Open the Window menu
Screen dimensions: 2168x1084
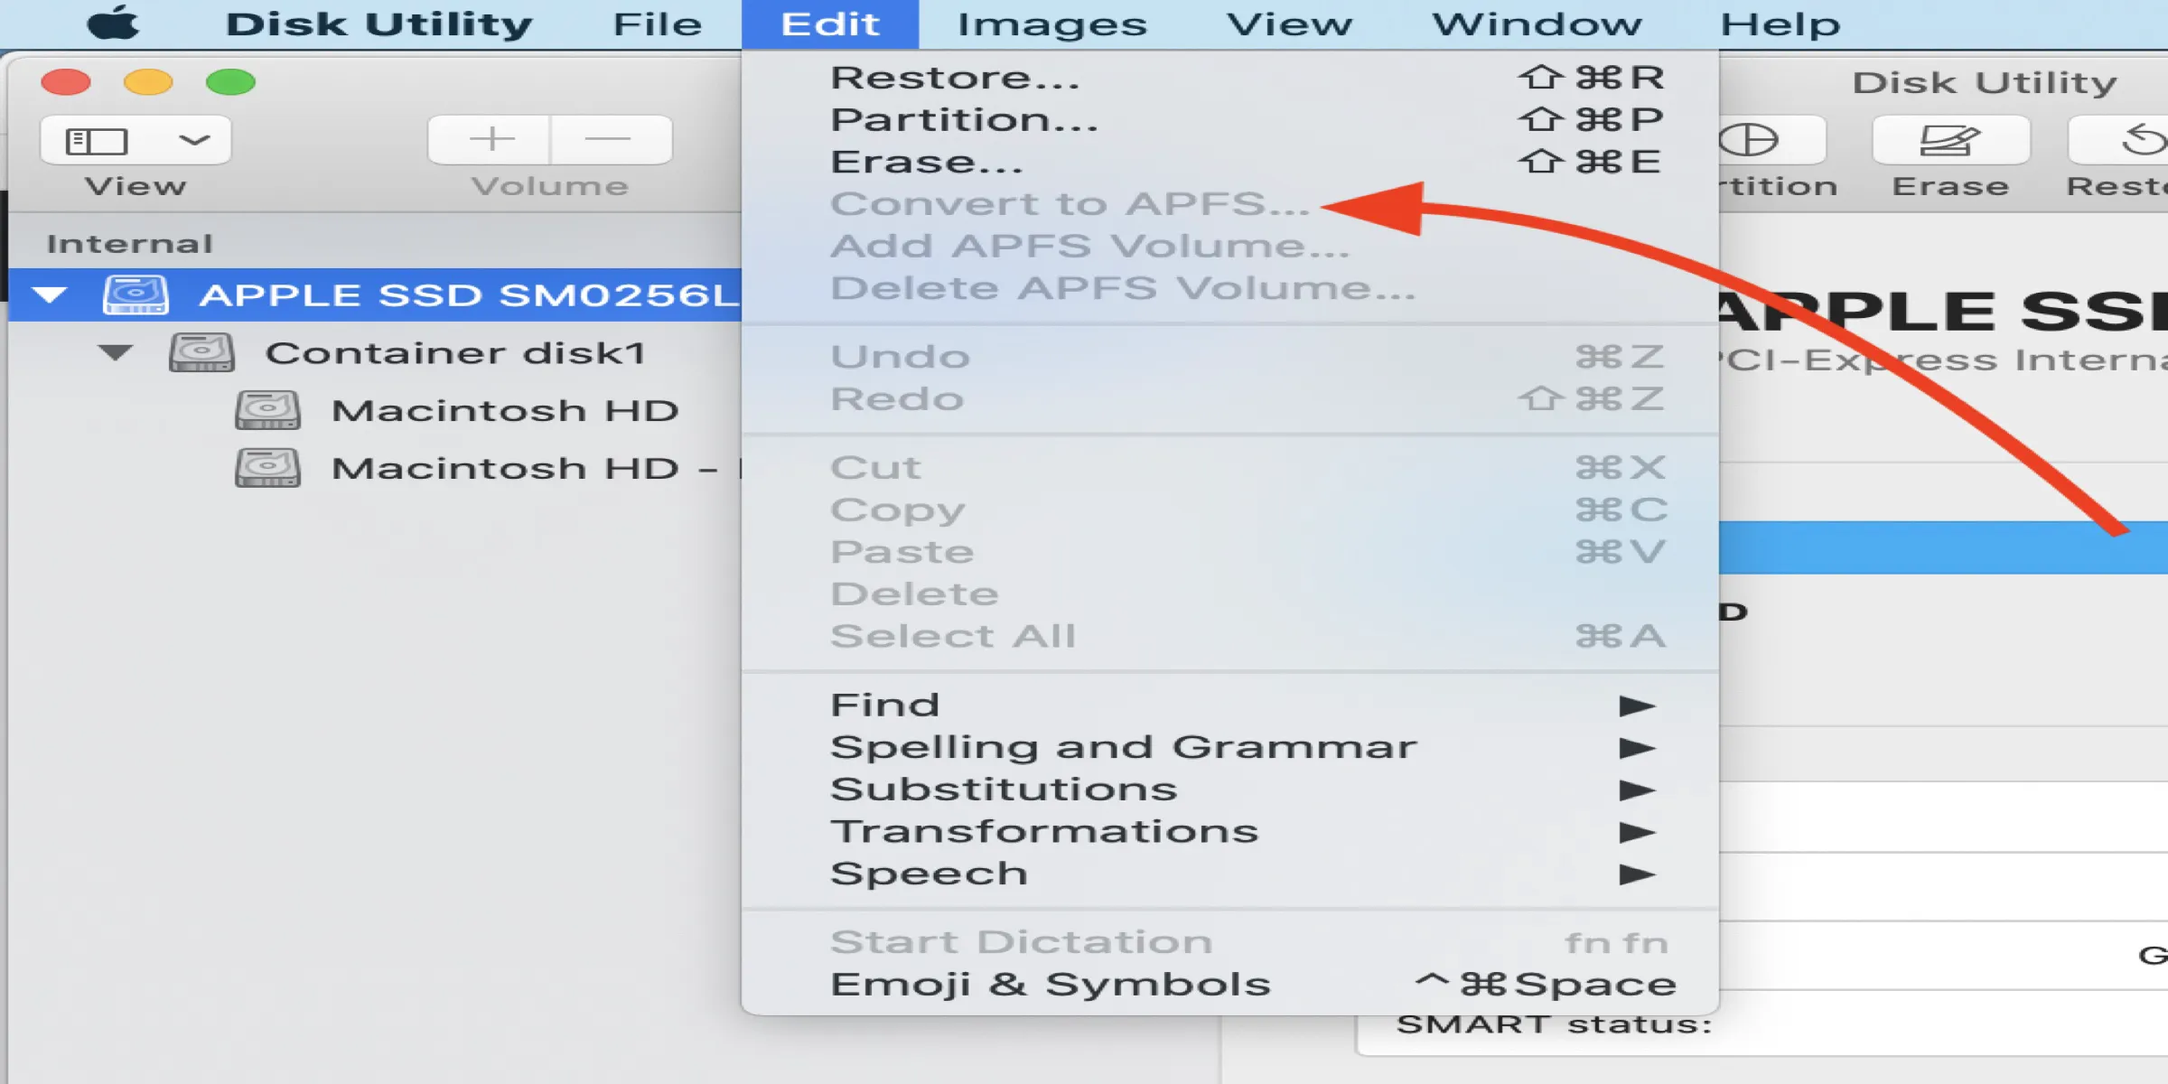pos(1537,23)
